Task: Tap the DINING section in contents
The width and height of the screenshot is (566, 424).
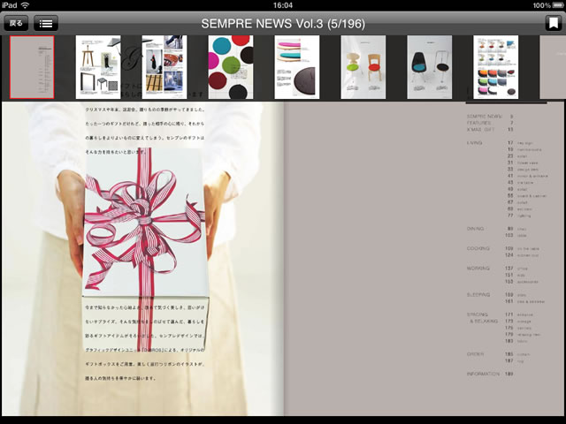Action: tap(475, 229)
